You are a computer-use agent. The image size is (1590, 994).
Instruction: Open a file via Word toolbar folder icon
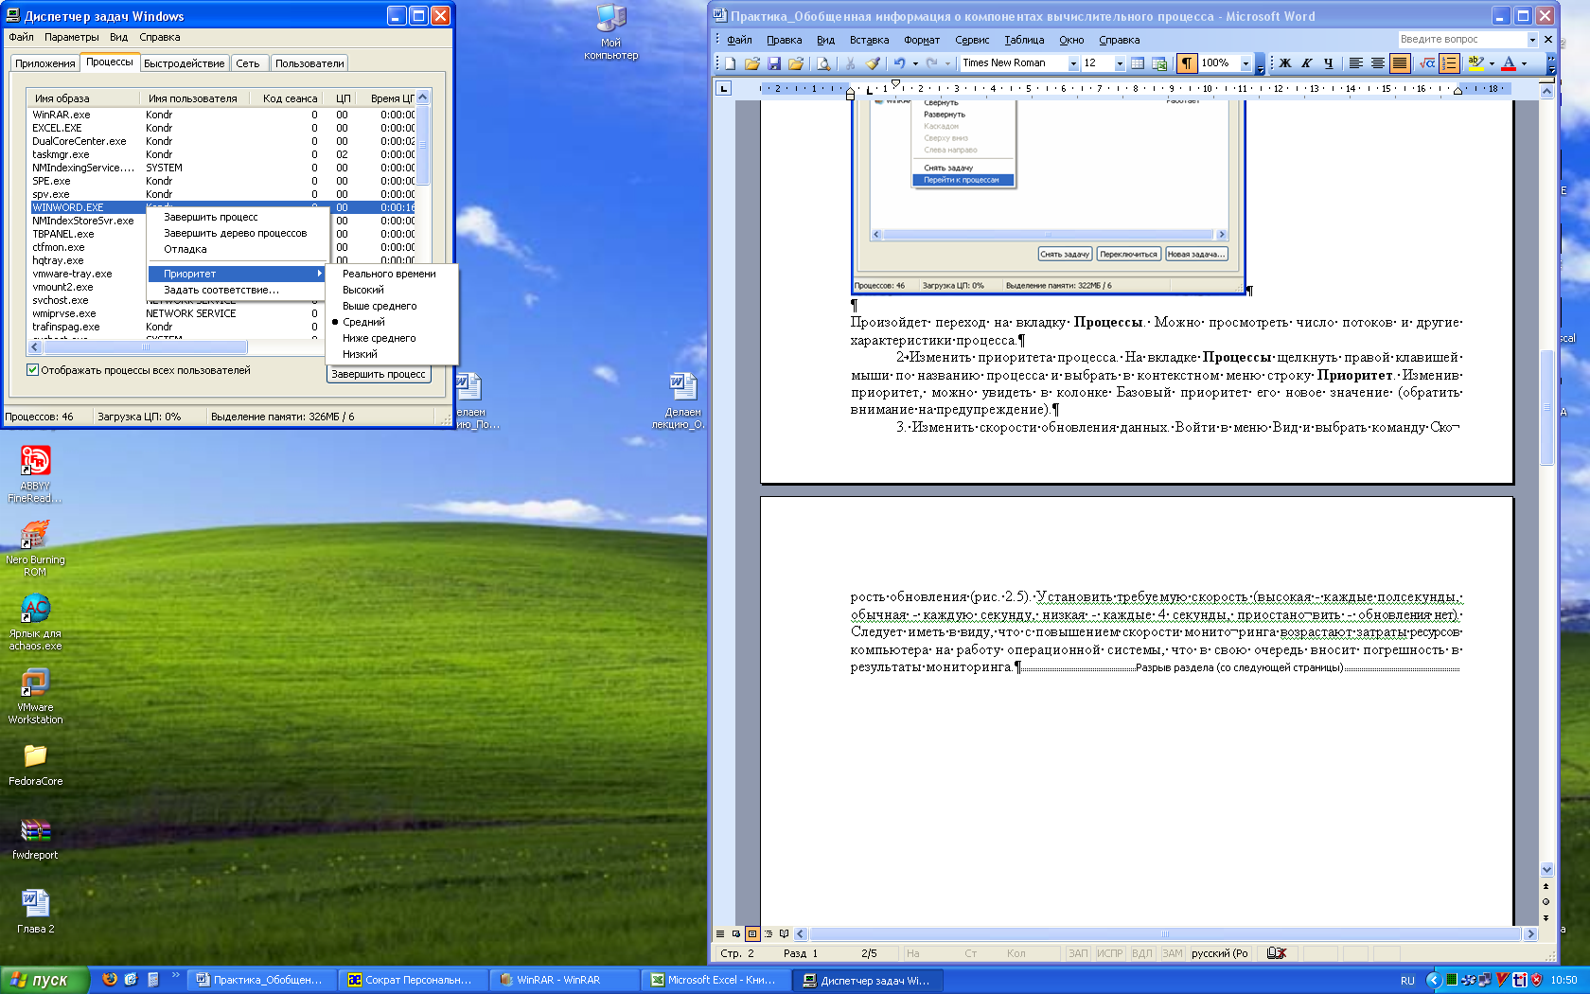point(752,63)
